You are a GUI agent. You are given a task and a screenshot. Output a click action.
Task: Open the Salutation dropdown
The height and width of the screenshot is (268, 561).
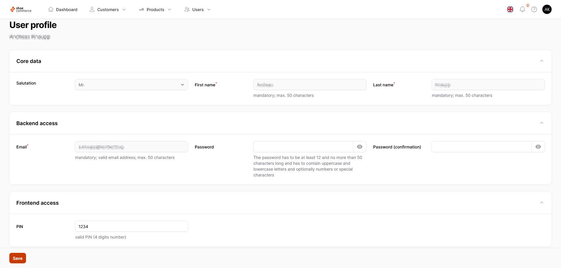coord(131,85)
